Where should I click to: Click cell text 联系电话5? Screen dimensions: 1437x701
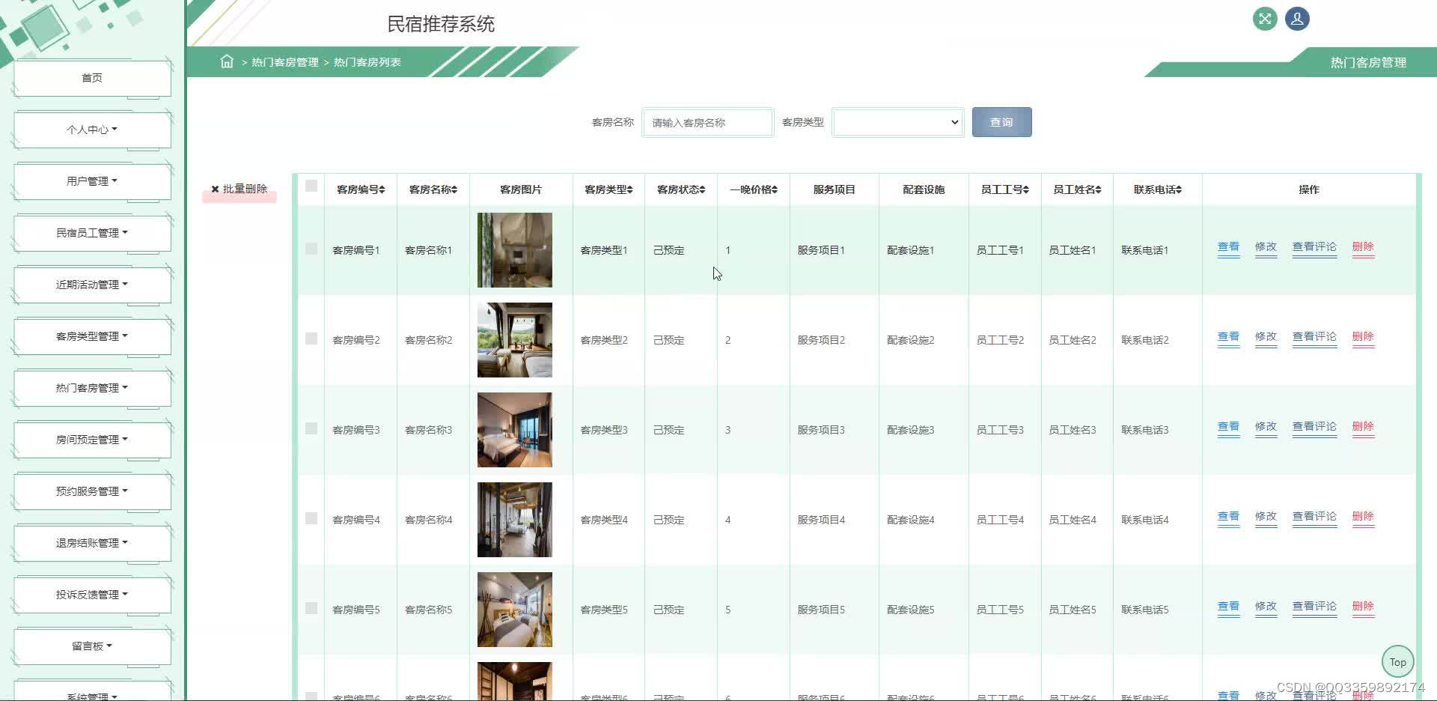1145,610
